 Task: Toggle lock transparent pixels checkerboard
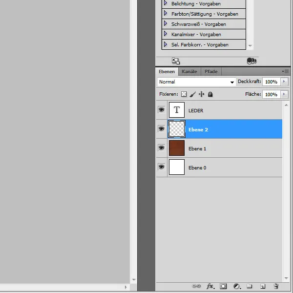(184, 94)
